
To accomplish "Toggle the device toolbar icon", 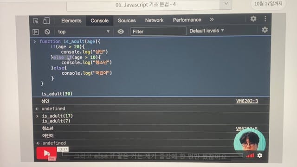I will [46, 20].
